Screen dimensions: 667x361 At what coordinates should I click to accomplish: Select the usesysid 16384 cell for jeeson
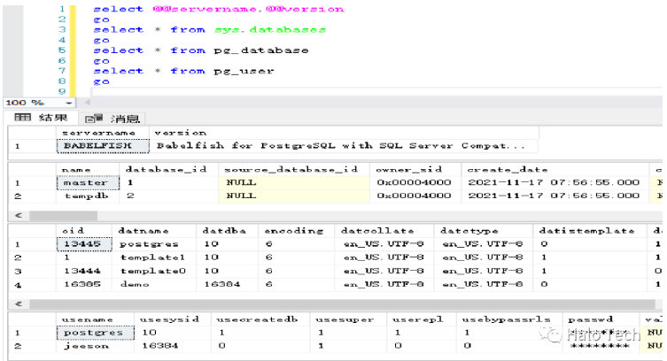tap(173, 346)
